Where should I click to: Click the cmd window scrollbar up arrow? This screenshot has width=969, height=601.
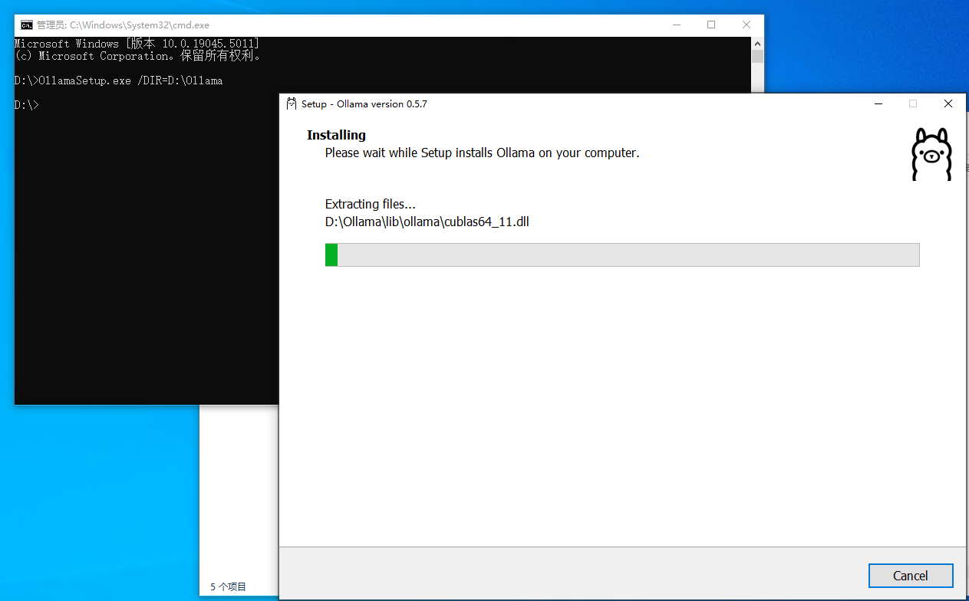757,43
